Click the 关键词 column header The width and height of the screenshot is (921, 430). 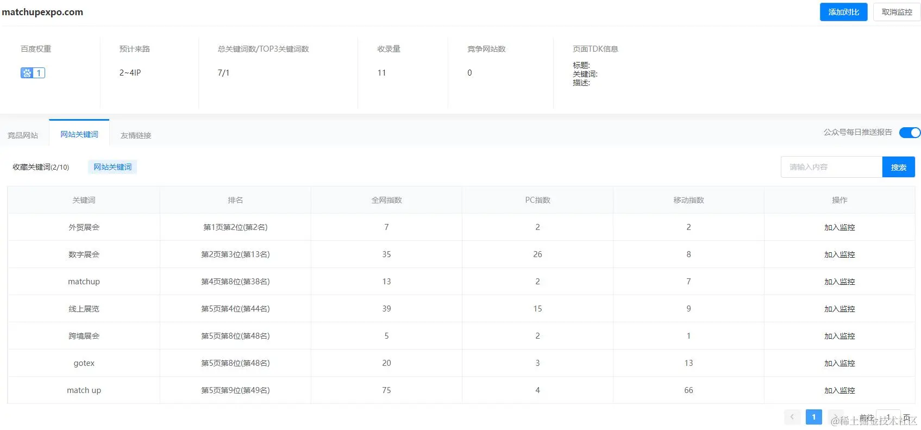pyautogui.click(x=84, y=200)
